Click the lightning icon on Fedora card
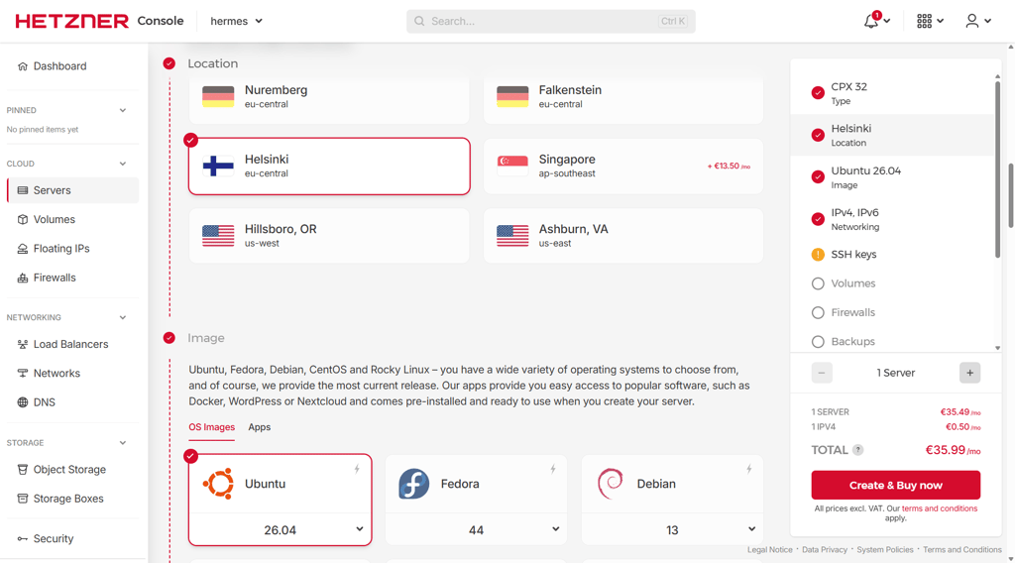 point(553,469)
